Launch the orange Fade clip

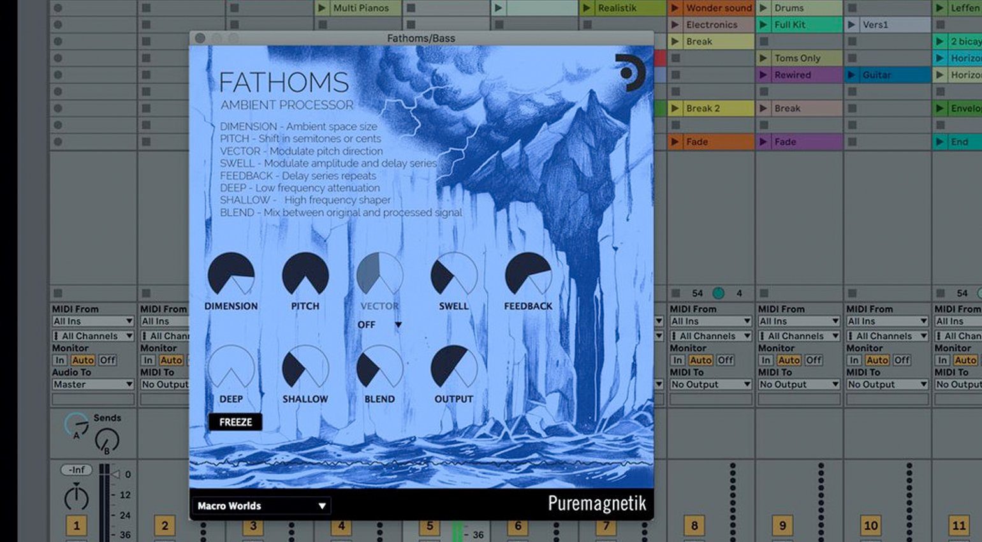point(675,142)
